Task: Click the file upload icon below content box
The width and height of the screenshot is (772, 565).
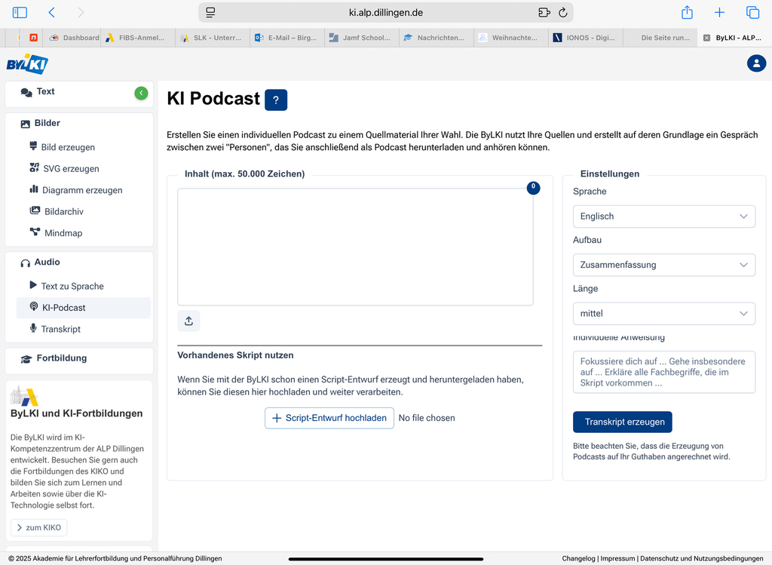Action: [188, 321]
